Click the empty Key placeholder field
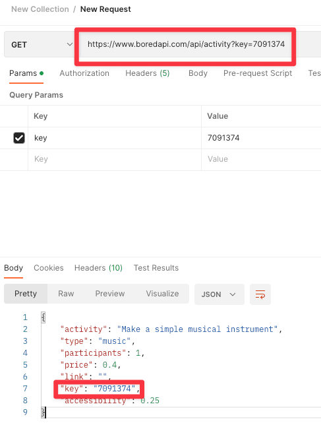Screen dimensions: 321x429 [115, 159]
